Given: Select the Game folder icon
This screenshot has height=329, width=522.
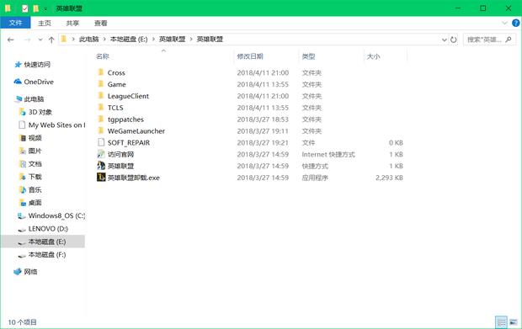Looking at the screenshot, I should tap(101, 84).
